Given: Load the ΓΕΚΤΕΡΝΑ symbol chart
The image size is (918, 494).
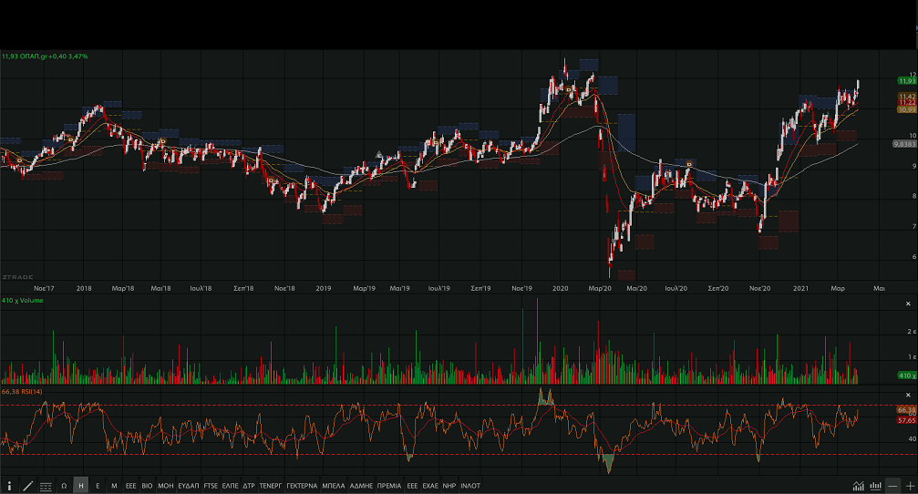Looking at the screenshot, I should pos(302,486).
